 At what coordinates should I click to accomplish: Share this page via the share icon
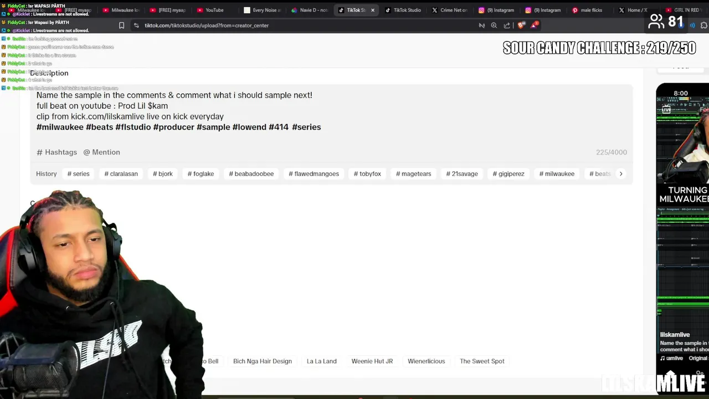(507, 25)
